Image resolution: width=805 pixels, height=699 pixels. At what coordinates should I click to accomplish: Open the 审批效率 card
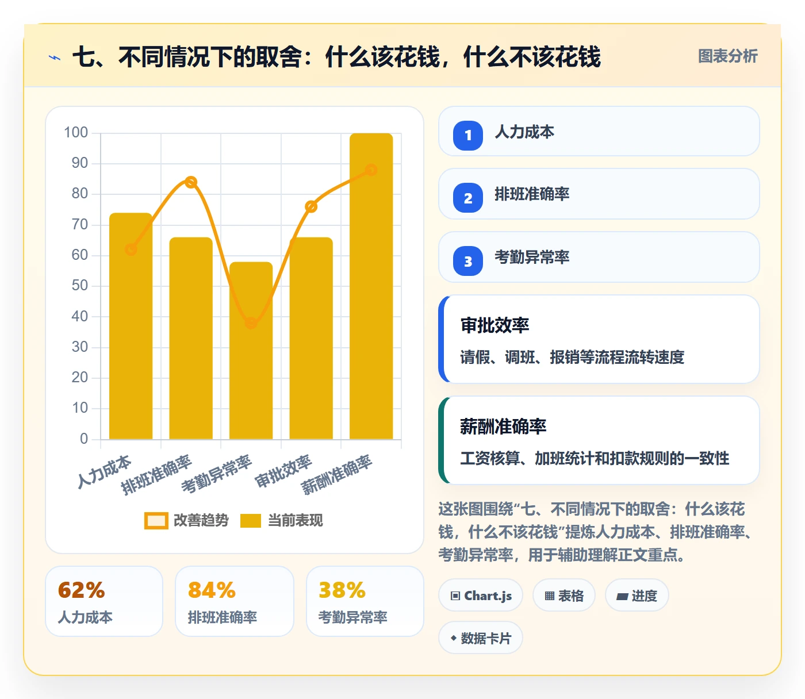pyautogui.click(x=599, y=339)
